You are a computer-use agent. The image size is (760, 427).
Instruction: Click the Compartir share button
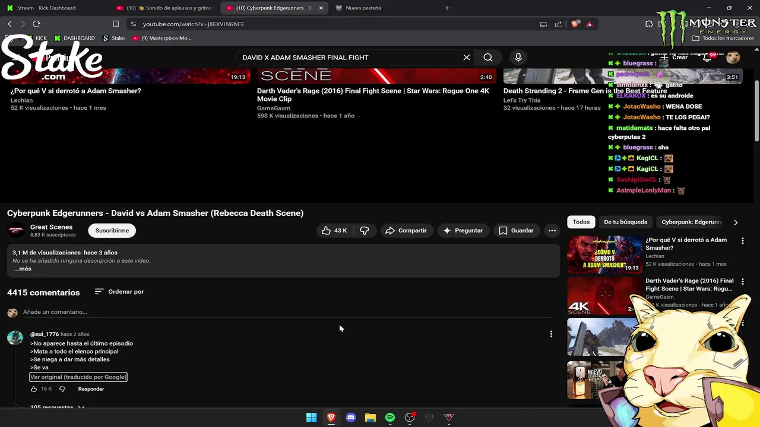point(406,230)
